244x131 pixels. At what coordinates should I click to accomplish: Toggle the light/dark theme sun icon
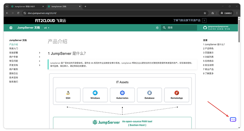157,28
